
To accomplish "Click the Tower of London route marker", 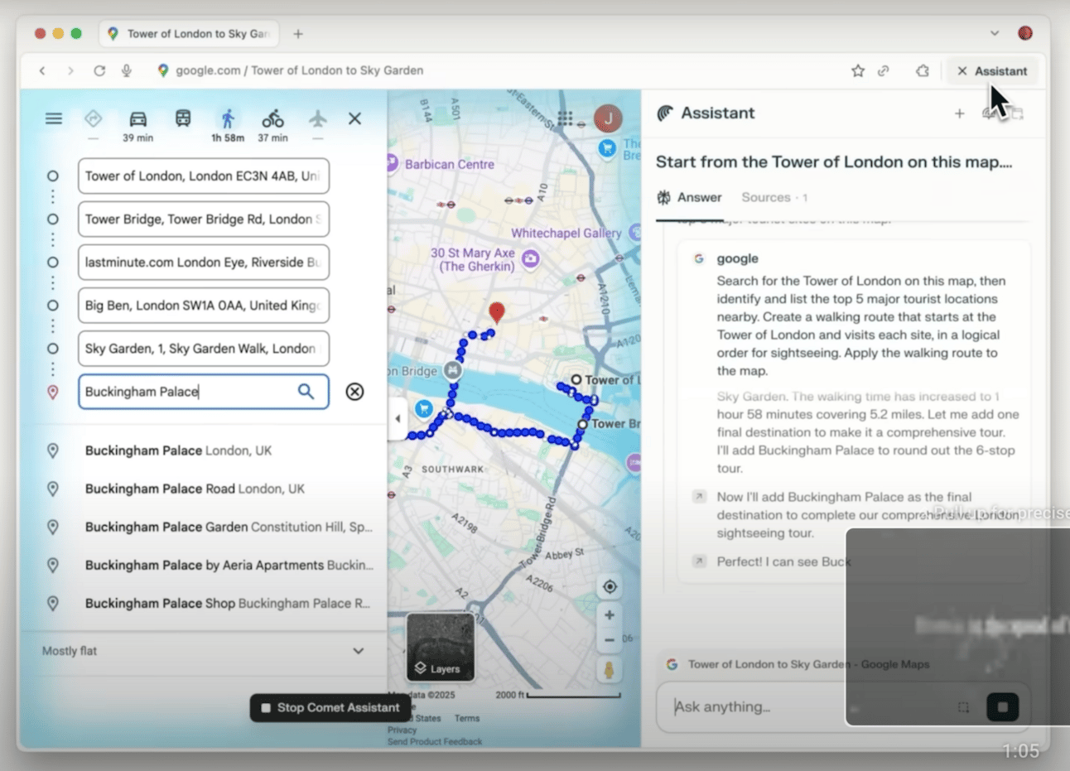I will tap(576, 380).
